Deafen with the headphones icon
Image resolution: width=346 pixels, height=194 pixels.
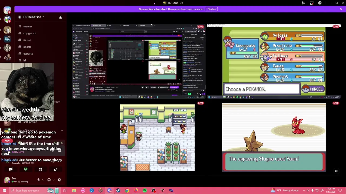pos(49,180)
